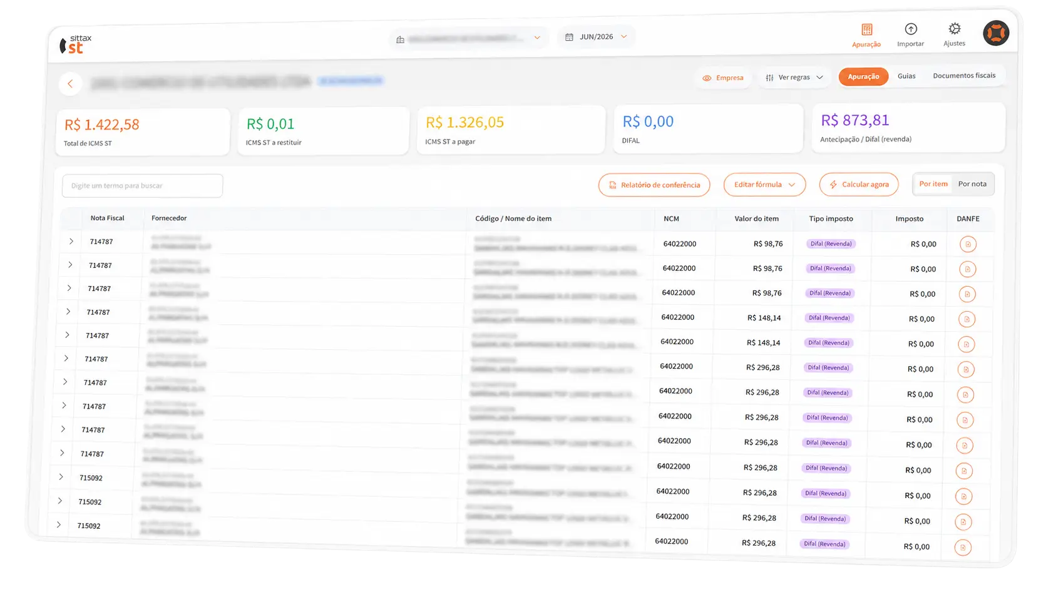The height and width of the screenshot is (592, 1041).
Task: Click the Nota Fiscal column header
Action: 108,218
